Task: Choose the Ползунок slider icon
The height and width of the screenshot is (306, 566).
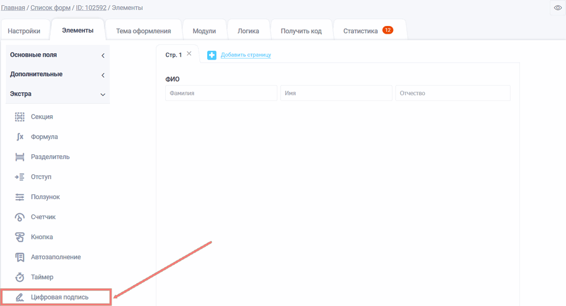Action: [x=19, y=197]
